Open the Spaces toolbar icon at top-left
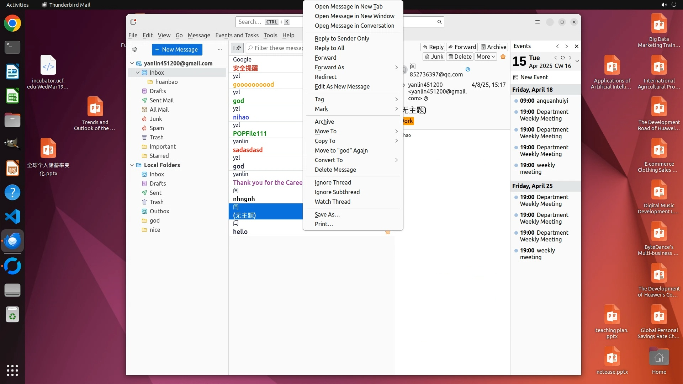This screenshot has width=683, height=384. 133,22
